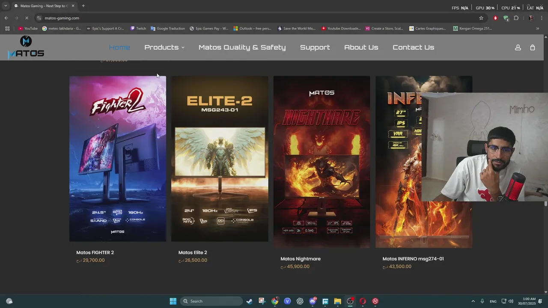The width and height of the screenshot is (548, 308).
Task: Click the Nightmare product poster
Action: pyautogui.click(x=322, y=162)
